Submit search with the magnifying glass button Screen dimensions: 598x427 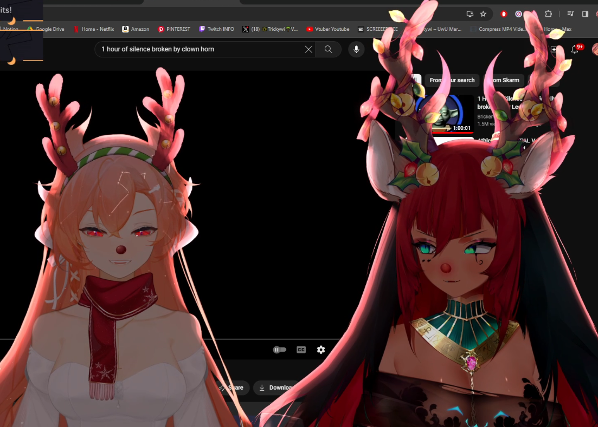tap(329, 49)
